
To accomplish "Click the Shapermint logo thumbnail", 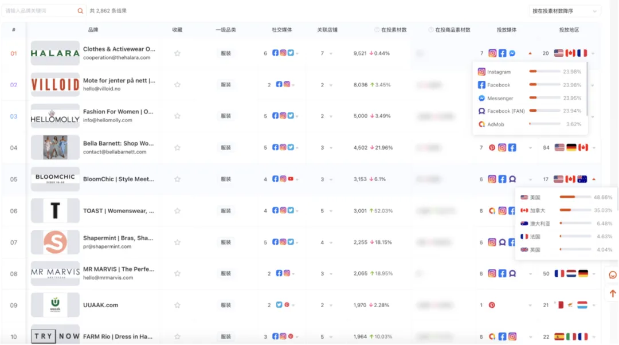I will 55,242.
